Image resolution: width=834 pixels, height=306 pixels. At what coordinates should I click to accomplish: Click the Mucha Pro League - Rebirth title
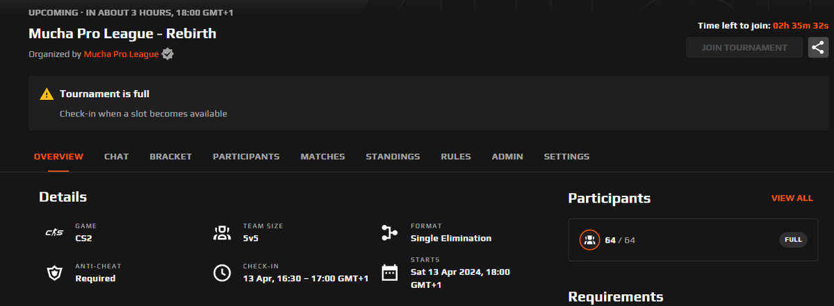tap(122, 33)
